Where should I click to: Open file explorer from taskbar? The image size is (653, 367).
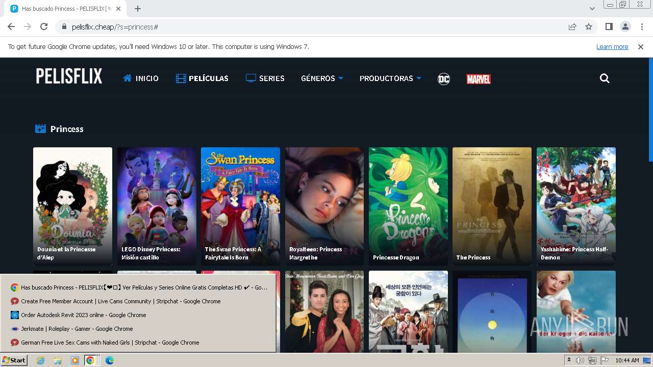point(58,360)
